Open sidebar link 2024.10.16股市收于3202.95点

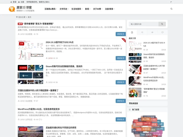[x=154, y=44]
